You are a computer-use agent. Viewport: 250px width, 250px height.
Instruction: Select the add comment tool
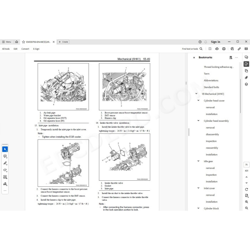[5, 156]
